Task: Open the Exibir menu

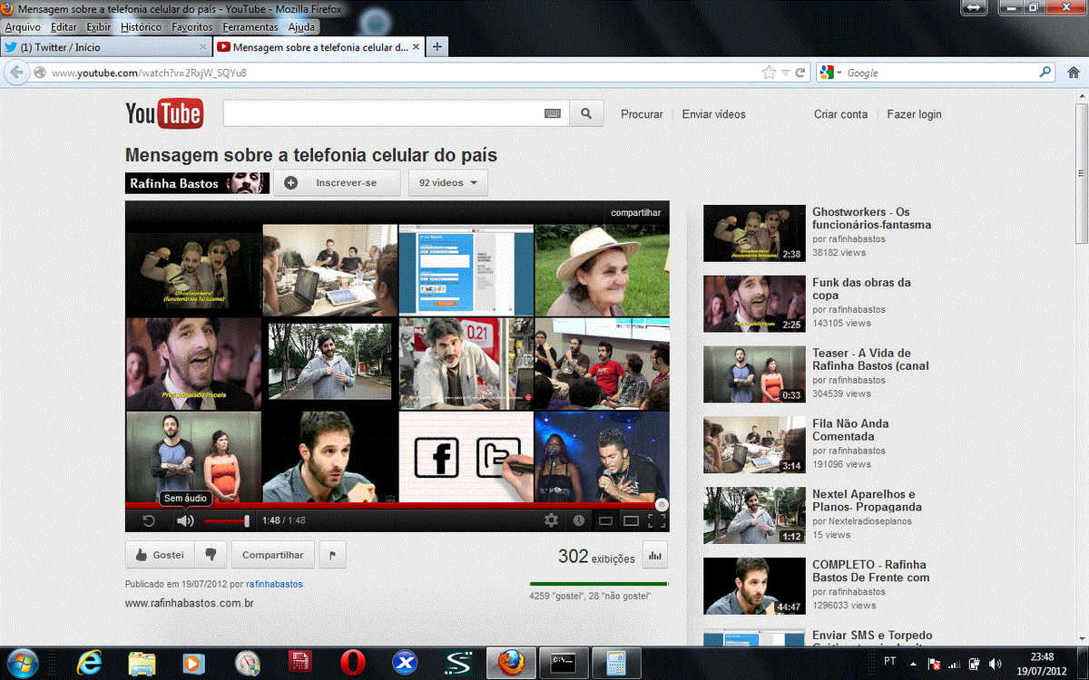Action: 98,27
